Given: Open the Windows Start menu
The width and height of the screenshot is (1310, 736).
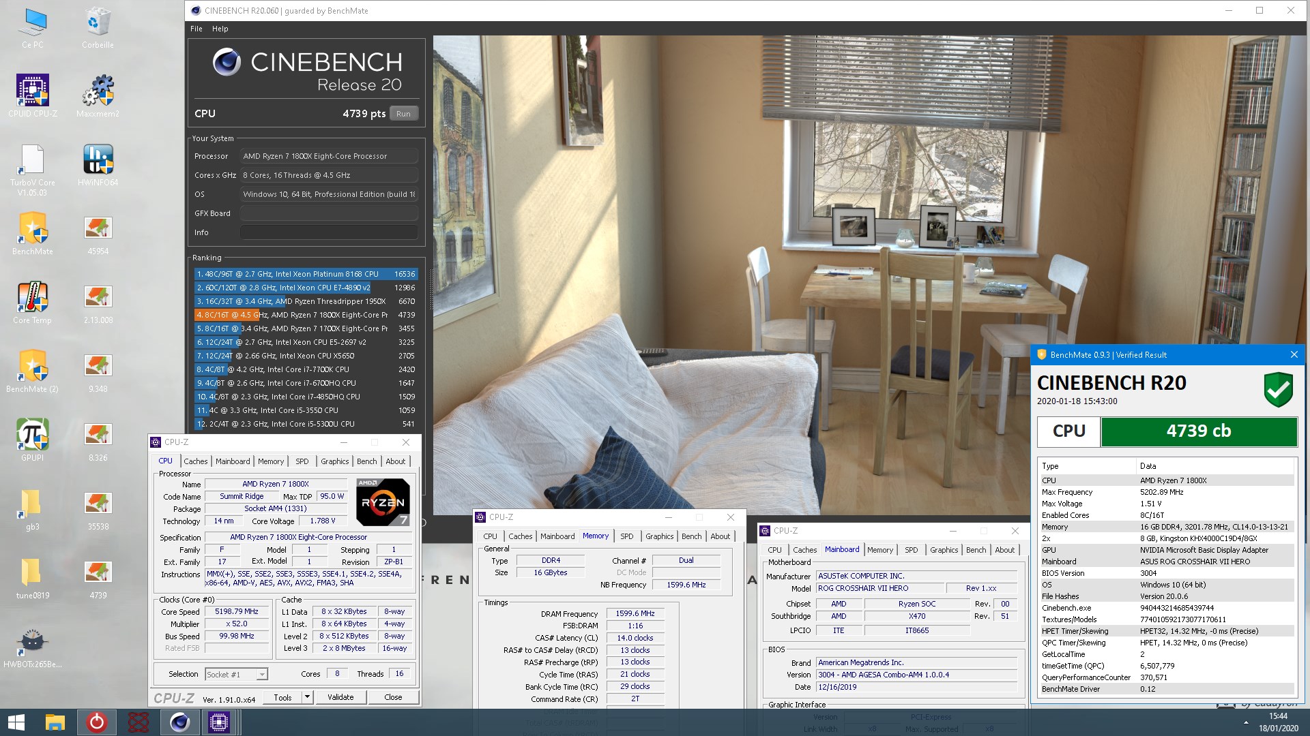Looking at the screenshot, I should 16,722.
